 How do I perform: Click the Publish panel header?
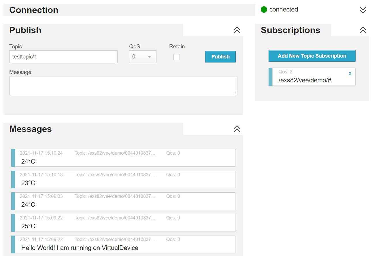pyautogui.click(x=93, y=30)
